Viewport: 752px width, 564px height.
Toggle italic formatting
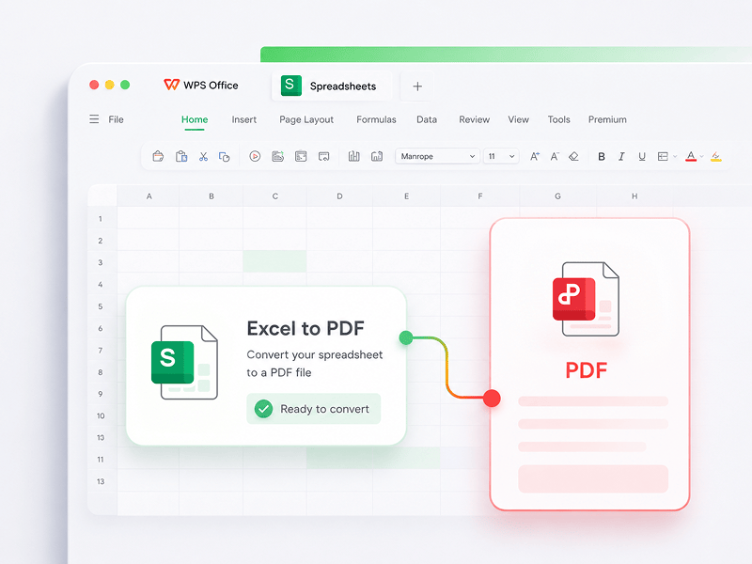click(x=621, y=156)
